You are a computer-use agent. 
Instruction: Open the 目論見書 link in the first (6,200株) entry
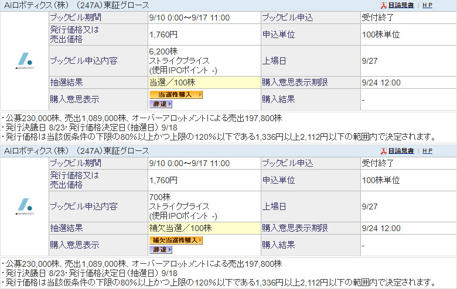(x=401, y=5)
